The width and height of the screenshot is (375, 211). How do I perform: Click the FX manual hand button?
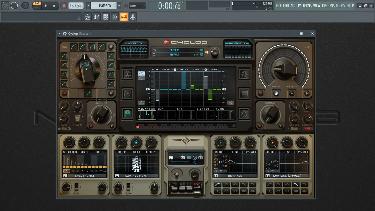coord(276,93)
